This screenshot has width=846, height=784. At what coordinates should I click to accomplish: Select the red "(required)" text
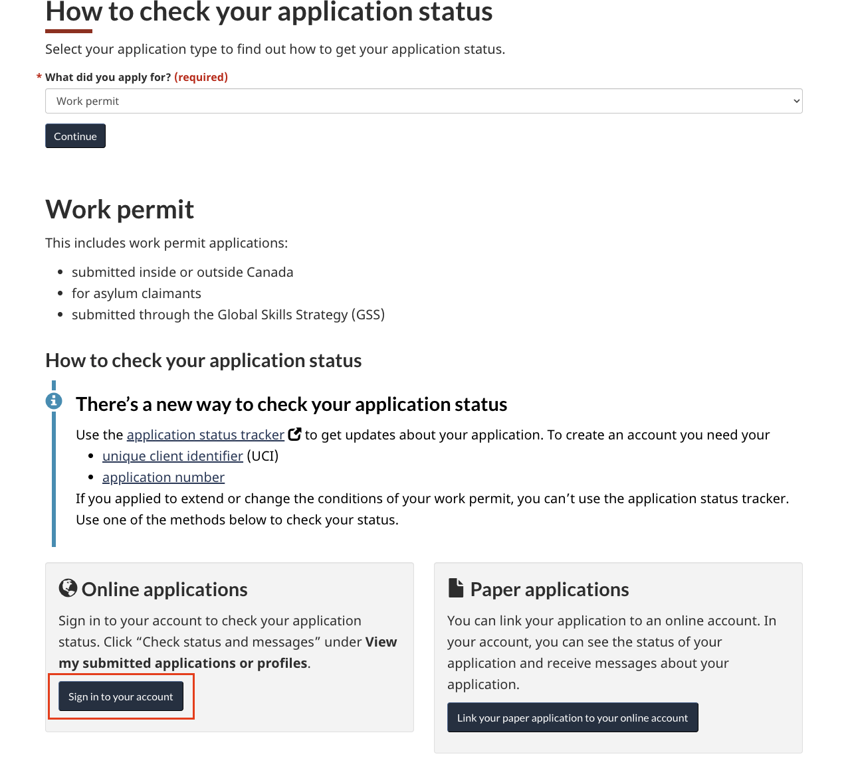(x=201, y=77)
